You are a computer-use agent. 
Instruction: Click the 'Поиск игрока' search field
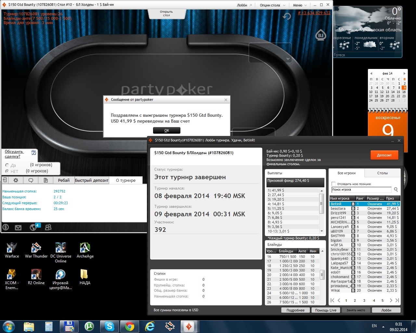coord(361,190)
